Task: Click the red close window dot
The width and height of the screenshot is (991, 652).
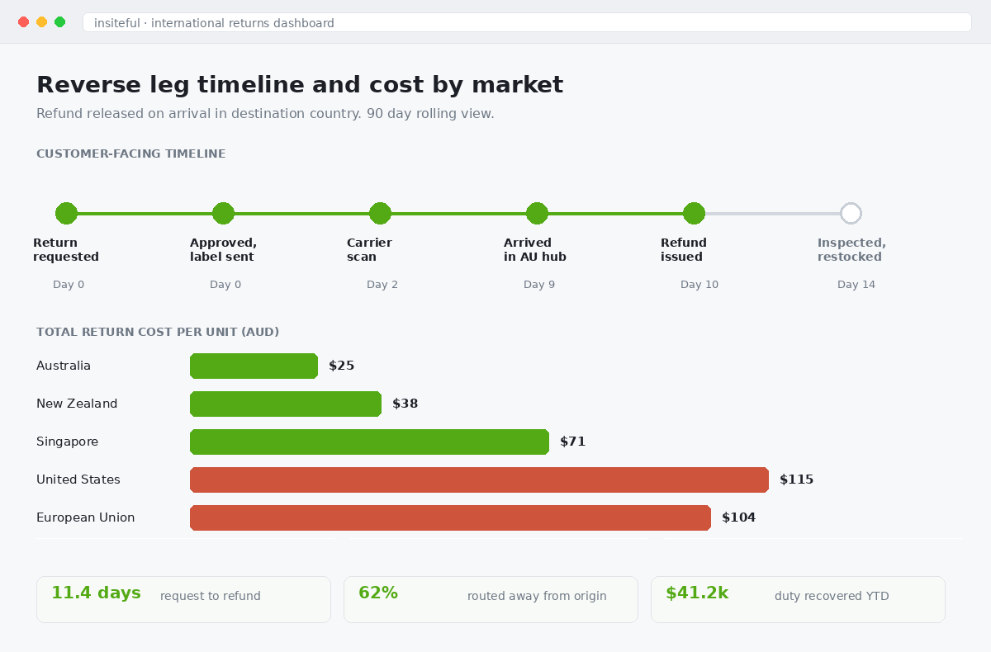Action: coord(23,22)
